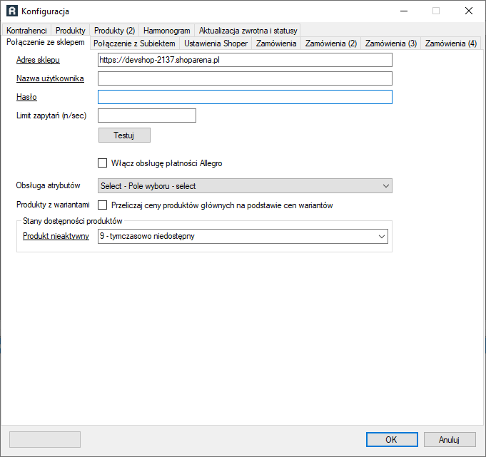Go to the Zamówienia tab
This screenshot has height=457, width=486.
(276, 43)
